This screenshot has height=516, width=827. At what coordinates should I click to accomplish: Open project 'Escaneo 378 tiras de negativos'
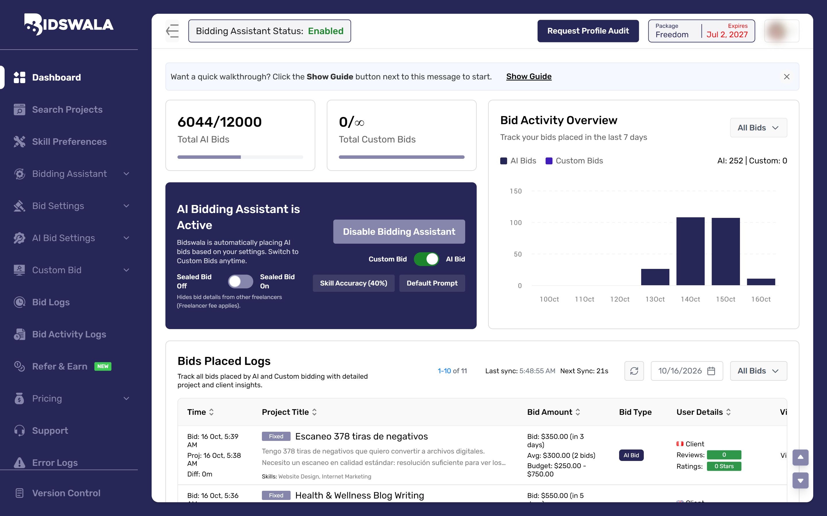click(362, 437)
